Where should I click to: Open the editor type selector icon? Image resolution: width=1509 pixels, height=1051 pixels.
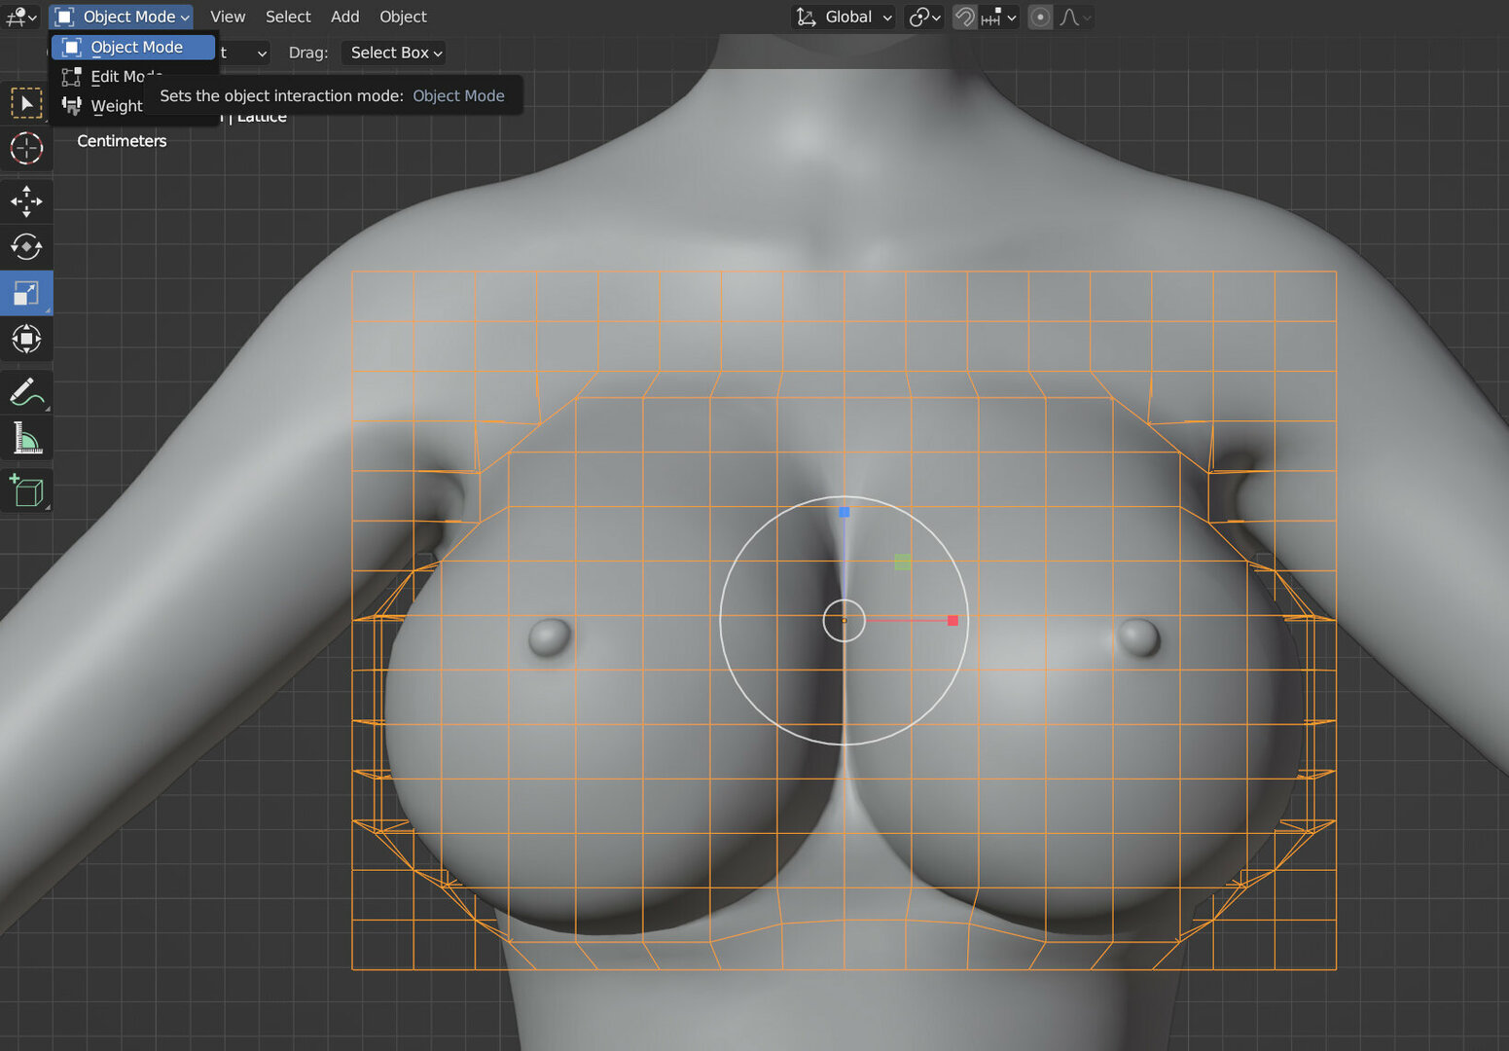click(x=20, y=17)
